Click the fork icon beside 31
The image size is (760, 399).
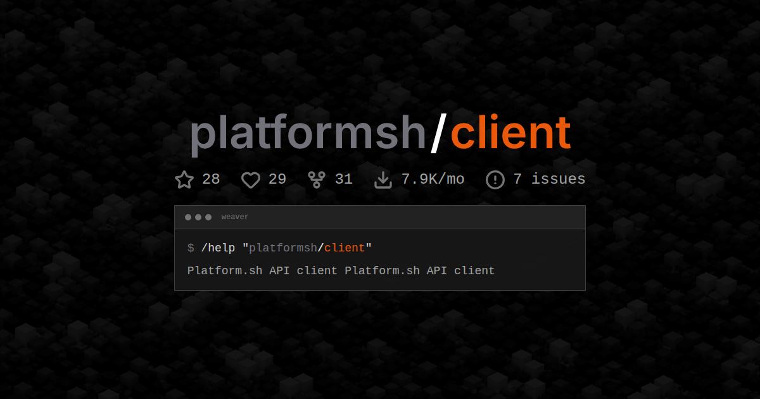click(317, 180)
